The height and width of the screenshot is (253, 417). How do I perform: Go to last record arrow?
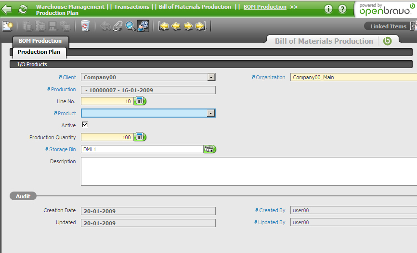tap(200, 26)
